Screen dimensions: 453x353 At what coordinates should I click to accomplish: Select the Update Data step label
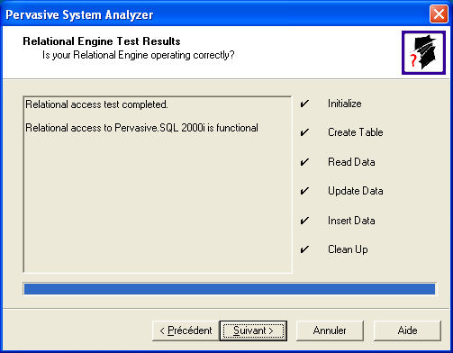(356, 191)
